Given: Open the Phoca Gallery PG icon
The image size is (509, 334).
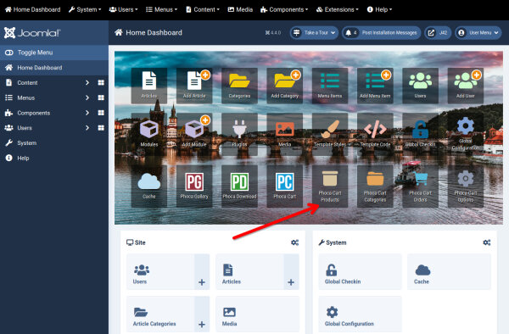Looking at the screenshot, I should tap(194, 186).
